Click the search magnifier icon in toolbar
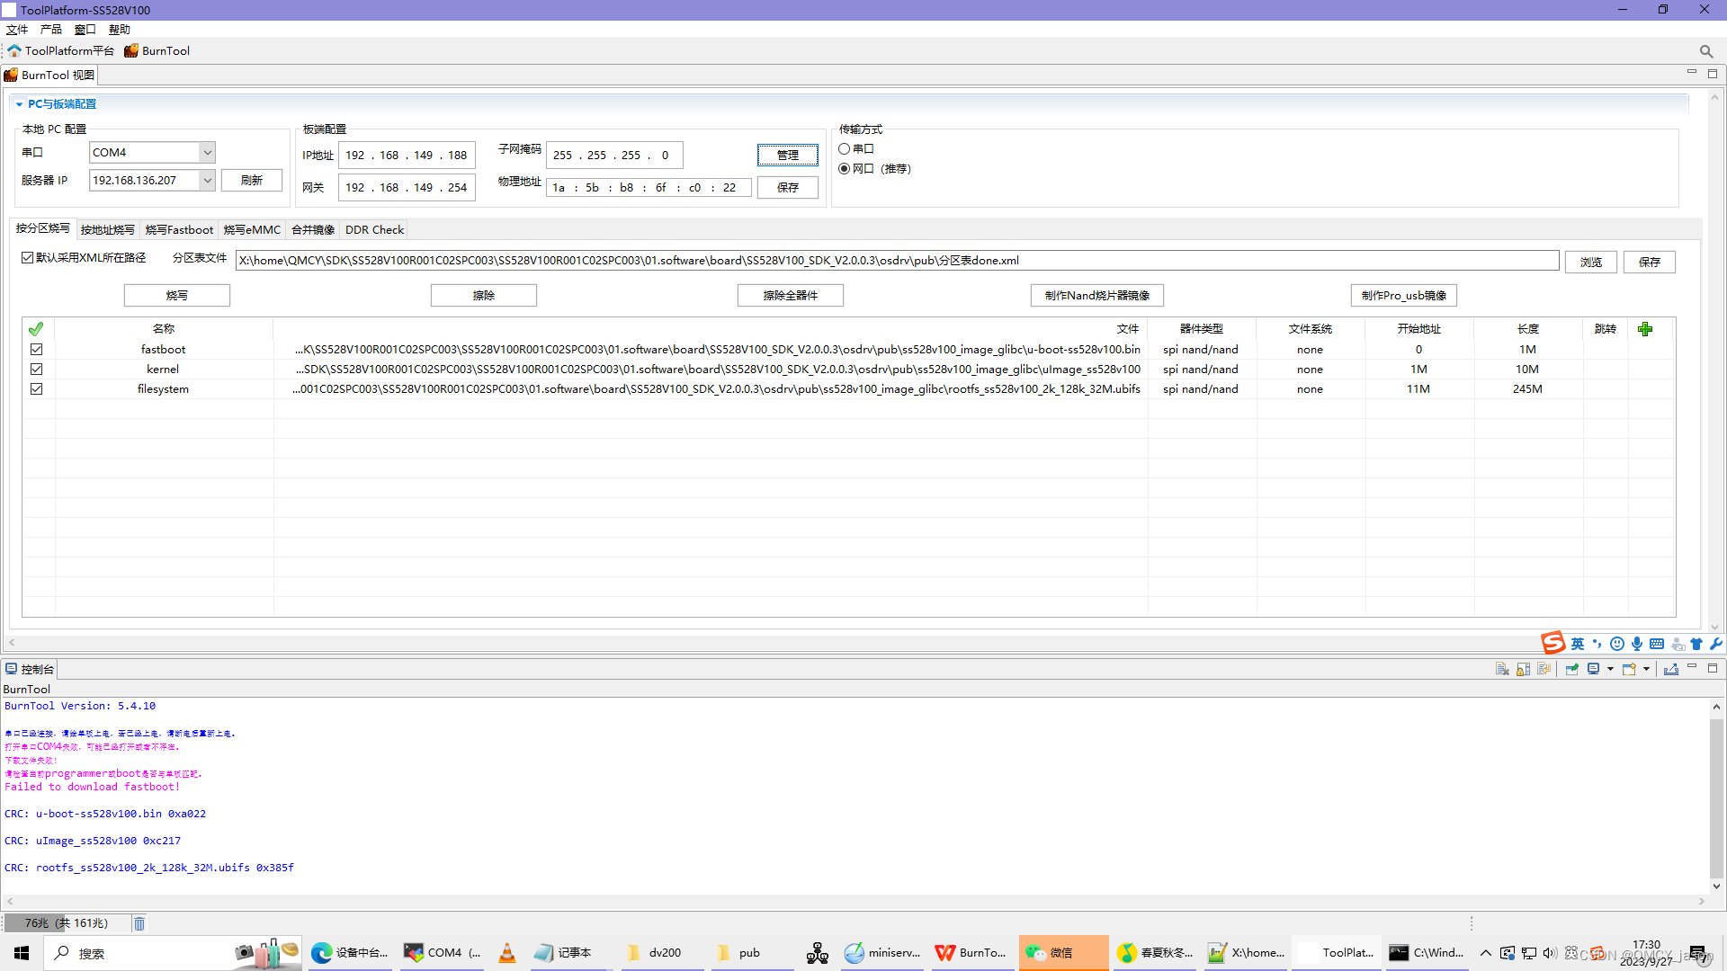Viewport: 1727px width, 971px height. pos(1705,51)
